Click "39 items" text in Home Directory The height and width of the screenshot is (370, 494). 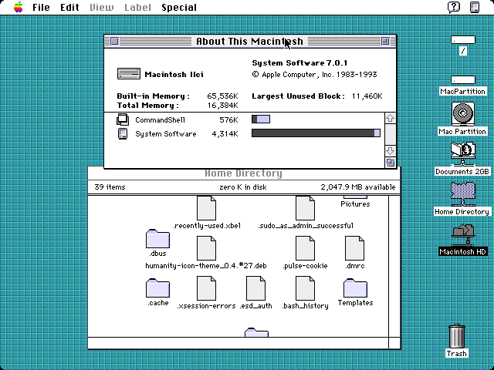click(110, 187)
